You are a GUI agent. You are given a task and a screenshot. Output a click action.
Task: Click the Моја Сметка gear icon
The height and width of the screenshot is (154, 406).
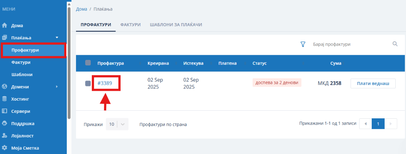tap(5, 148)
